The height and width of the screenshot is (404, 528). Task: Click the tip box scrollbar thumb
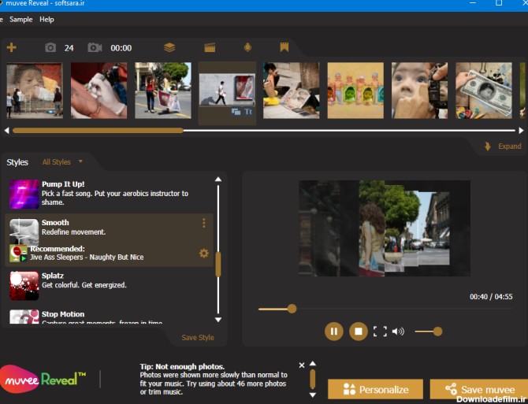point(313,379)
